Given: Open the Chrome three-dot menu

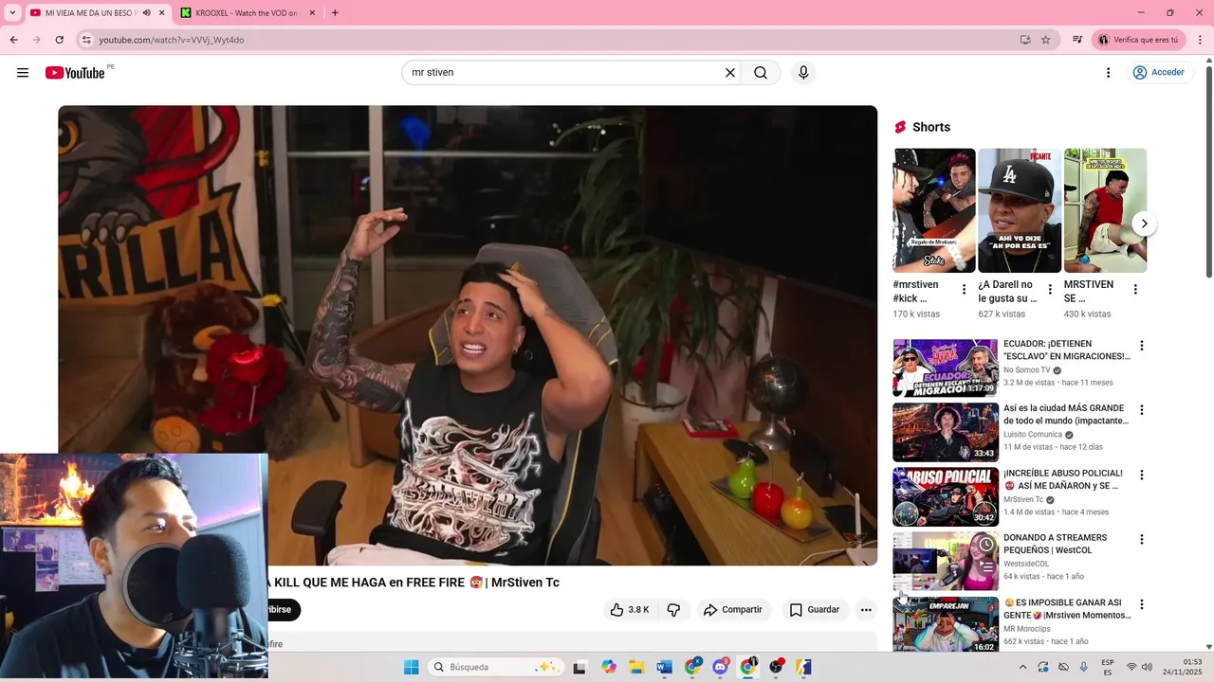Looking at the screenshot, I should point(1199,40).
